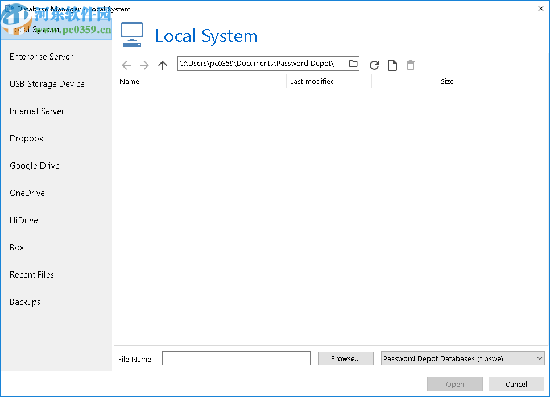Click the back navigation arrow

click(x=126, y=65)
